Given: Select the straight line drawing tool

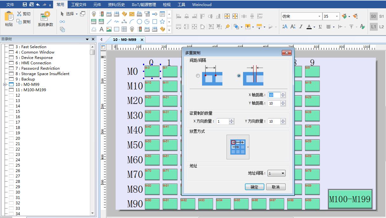Looking at the screenshot, I should pos(109,22).
